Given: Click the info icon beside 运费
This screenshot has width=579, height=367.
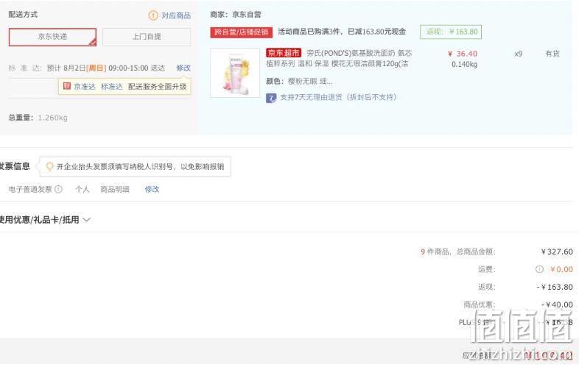Looking at the screenshot, I should pos(539,269).
